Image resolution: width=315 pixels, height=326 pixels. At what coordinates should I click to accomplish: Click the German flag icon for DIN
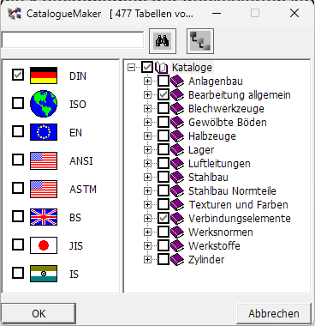point(44,75)
